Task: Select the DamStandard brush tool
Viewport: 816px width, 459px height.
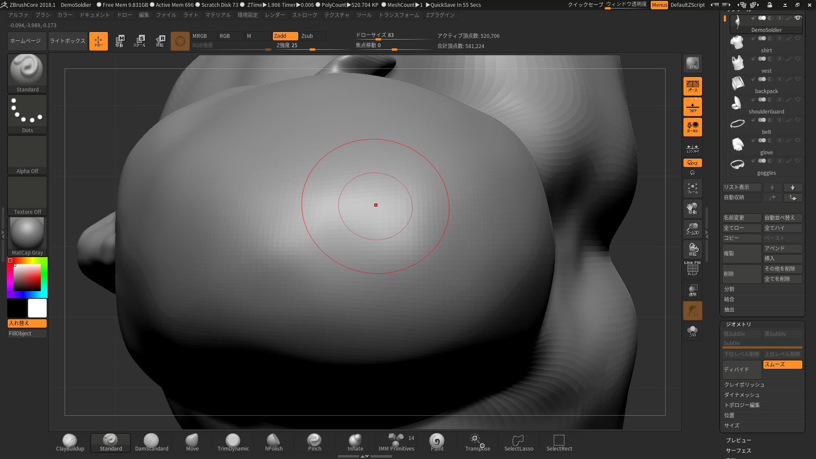Action: [151, 441]
